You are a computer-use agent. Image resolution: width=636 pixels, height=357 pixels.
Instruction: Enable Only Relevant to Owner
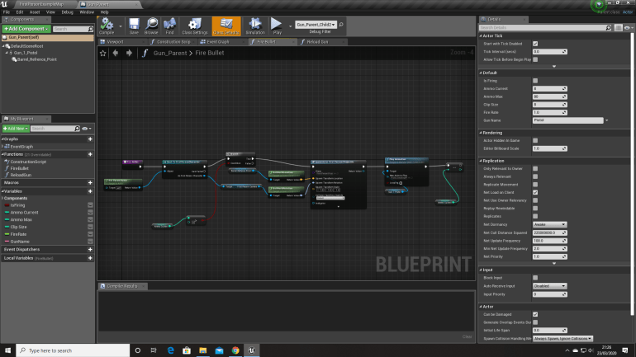(x=535, y=168)
